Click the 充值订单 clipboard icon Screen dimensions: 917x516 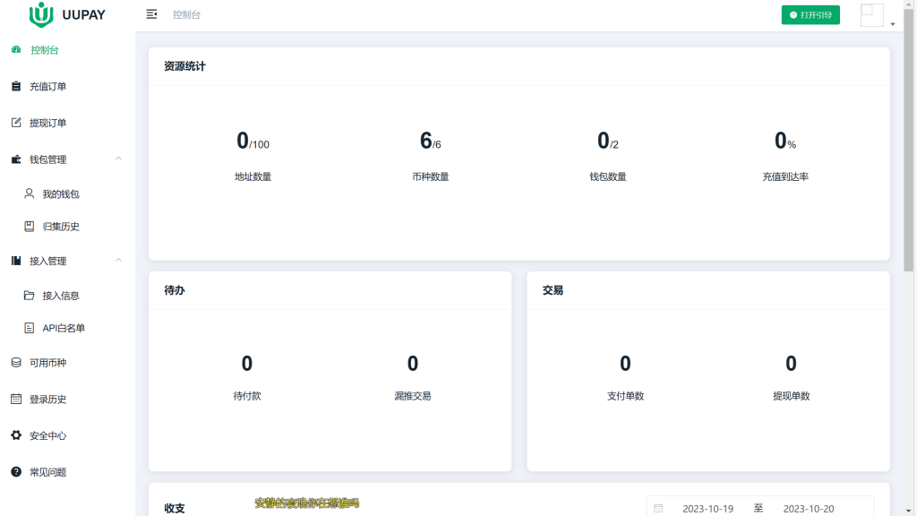[x=16, y=87]
